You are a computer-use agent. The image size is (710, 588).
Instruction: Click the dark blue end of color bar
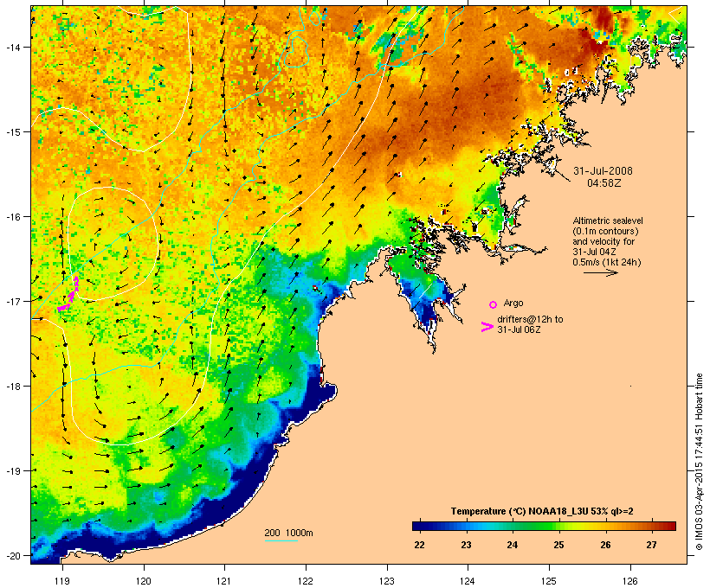coord(416,526)
